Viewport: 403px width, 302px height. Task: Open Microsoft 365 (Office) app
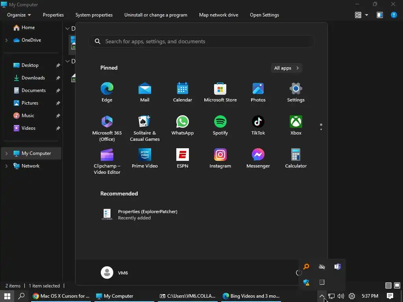[107, 129]
